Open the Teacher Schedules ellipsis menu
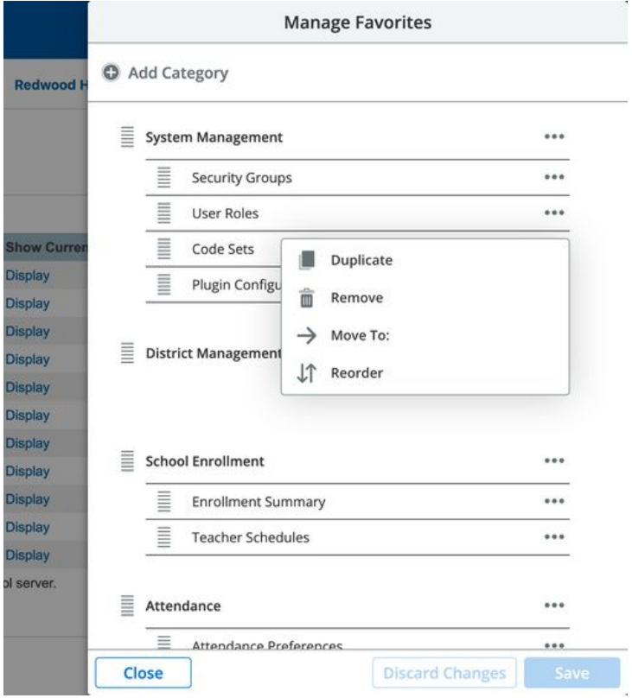Image resolution: width=632 pixels, height=698 pixels. (x=553, y=537)
